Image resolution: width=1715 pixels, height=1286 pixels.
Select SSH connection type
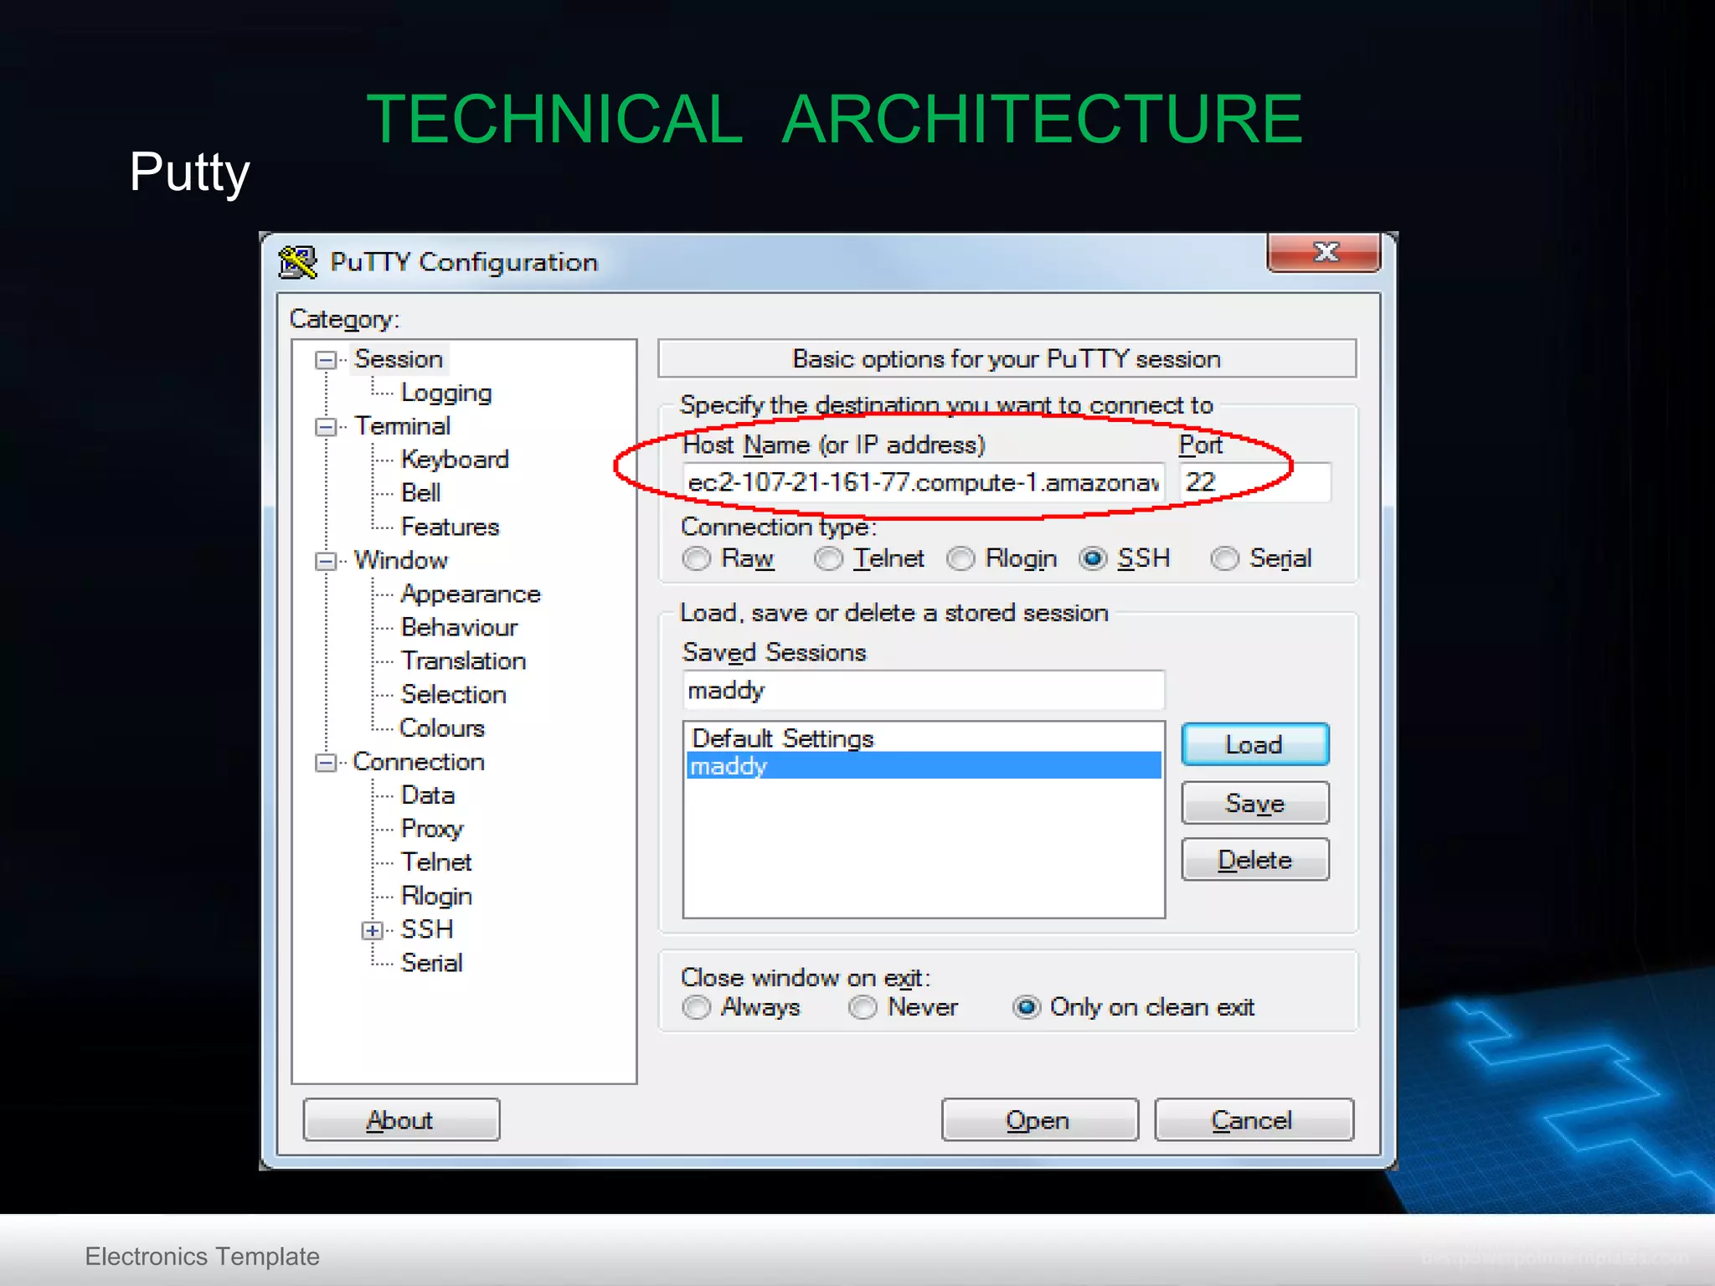tap(1093, 558)
